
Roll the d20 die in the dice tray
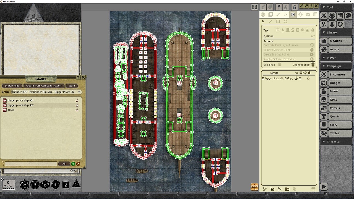pos(24,185)
